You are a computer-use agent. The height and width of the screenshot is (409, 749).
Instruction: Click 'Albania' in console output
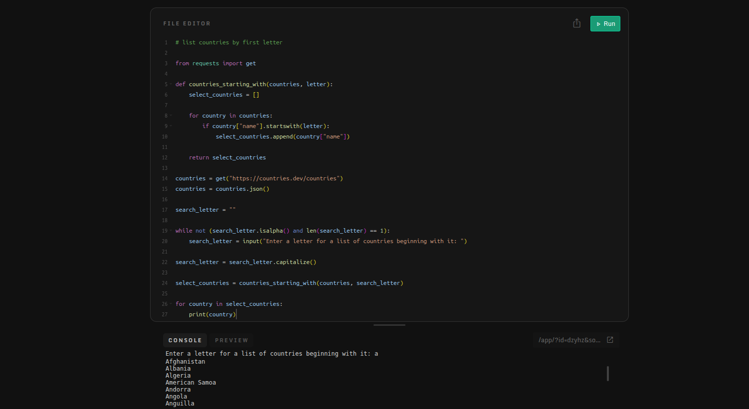point(178,369)
